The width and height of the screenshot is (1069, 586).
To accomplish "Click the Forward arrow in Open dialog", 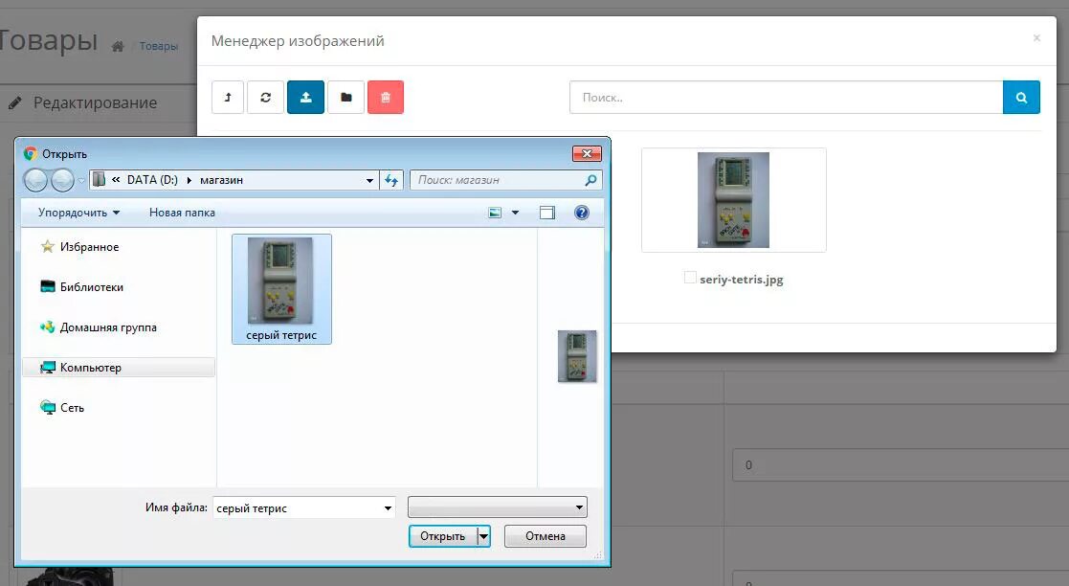I will (63, 180).
